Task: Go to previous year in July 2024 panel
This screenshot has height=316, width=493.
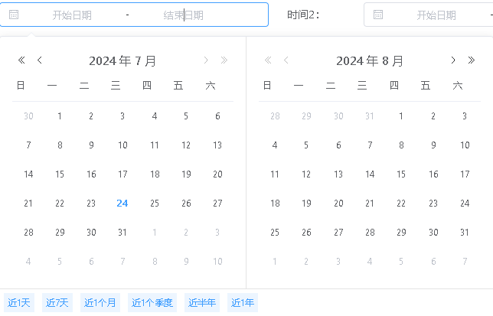Action: point(21,60)
